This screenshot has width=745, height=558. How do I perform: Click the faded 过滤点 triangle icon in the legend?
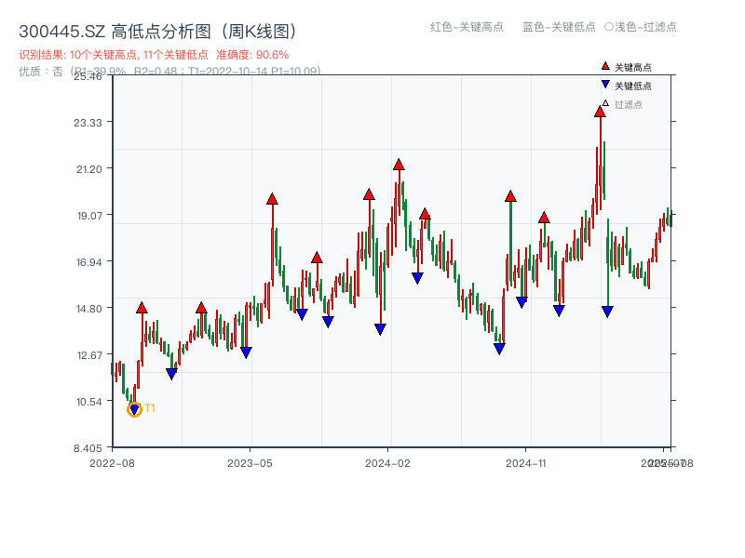coord(605,102)
